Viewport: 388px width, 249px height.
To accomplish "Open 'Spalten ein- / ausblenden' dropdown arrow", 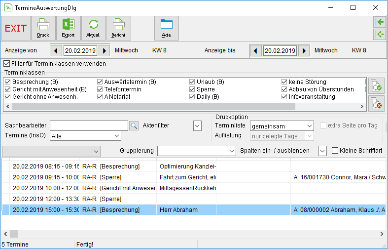I will pos(322,151).
